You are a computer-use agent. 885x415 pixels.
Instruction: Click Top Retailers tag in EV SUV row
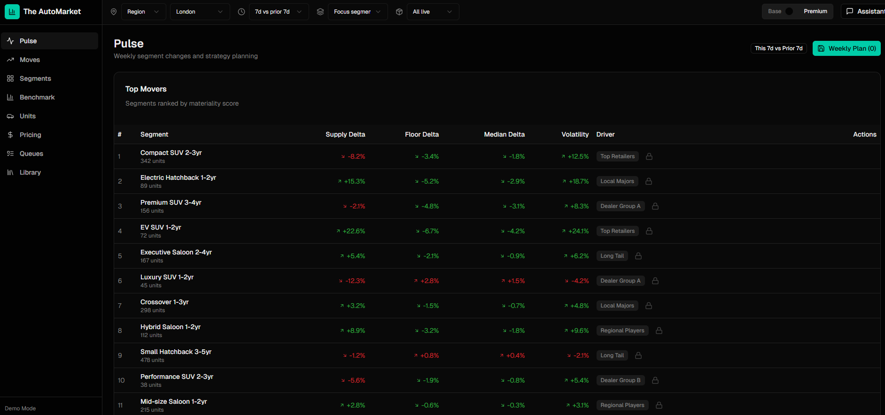[617, 231]
